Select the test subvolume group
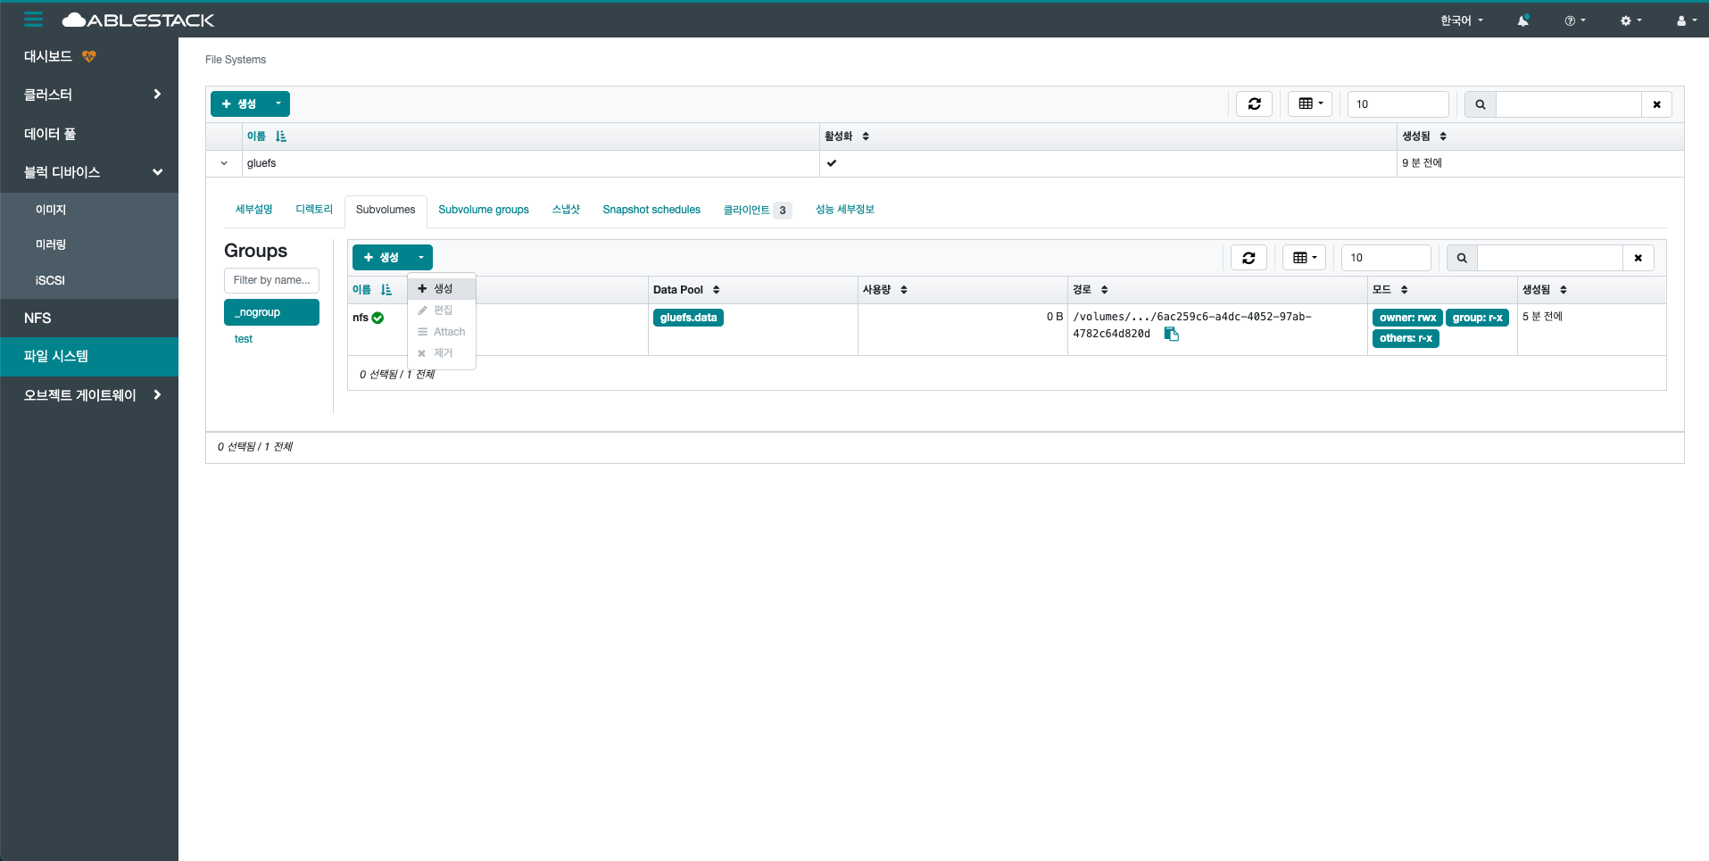The image size is (1709, 861). coord(244,339)
